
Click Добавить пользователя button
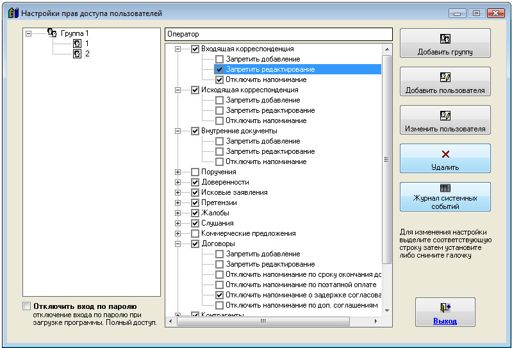pyautogui.click(x=445, y=81)
